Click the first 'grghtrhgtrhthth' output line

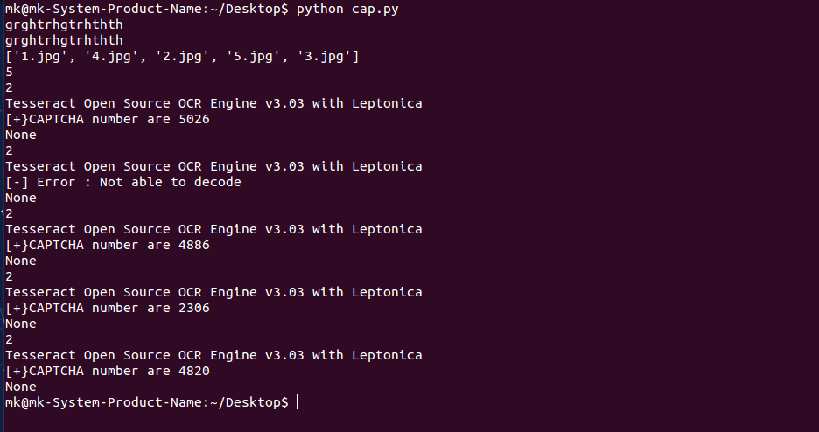click(x=64, y=25)
